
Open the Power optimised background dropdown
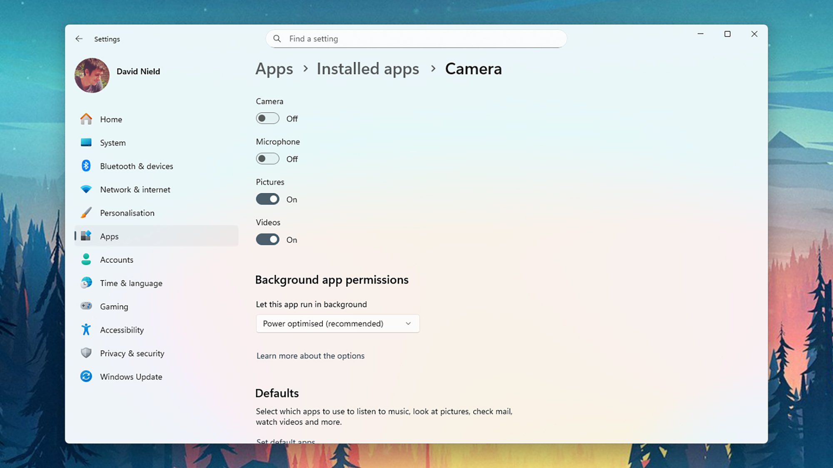338,324
